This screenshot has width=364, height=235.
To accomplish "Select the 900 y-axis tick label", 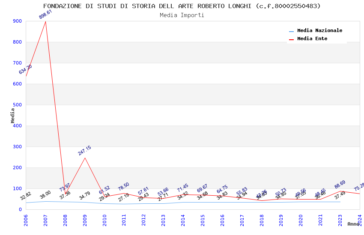I will [17, 21].
